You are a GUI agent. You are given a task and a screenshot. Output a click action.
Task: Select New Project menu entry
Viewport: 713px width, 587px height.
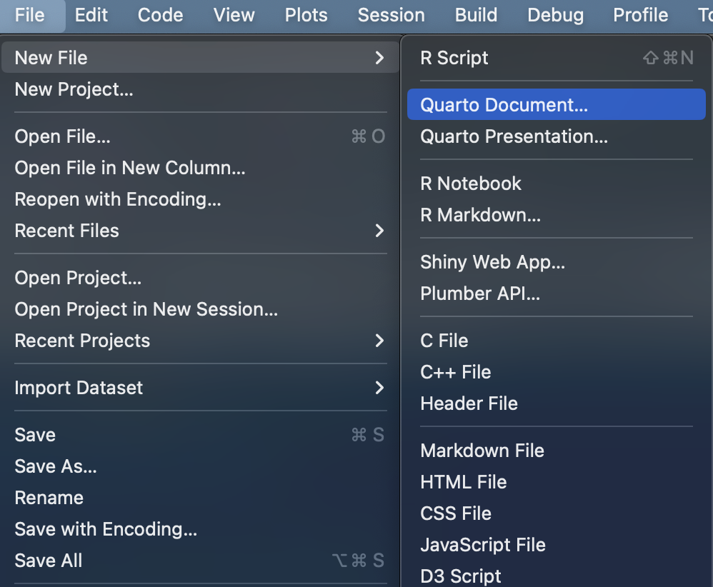74,89
